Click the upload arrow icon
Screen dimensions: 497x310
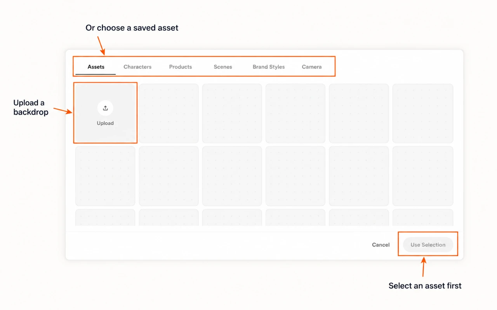[105, 108]
